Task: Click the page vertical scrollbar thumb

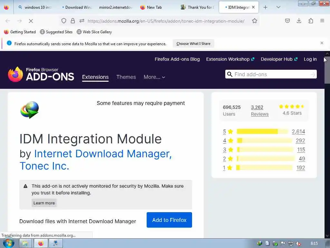Action: (327, 71)
